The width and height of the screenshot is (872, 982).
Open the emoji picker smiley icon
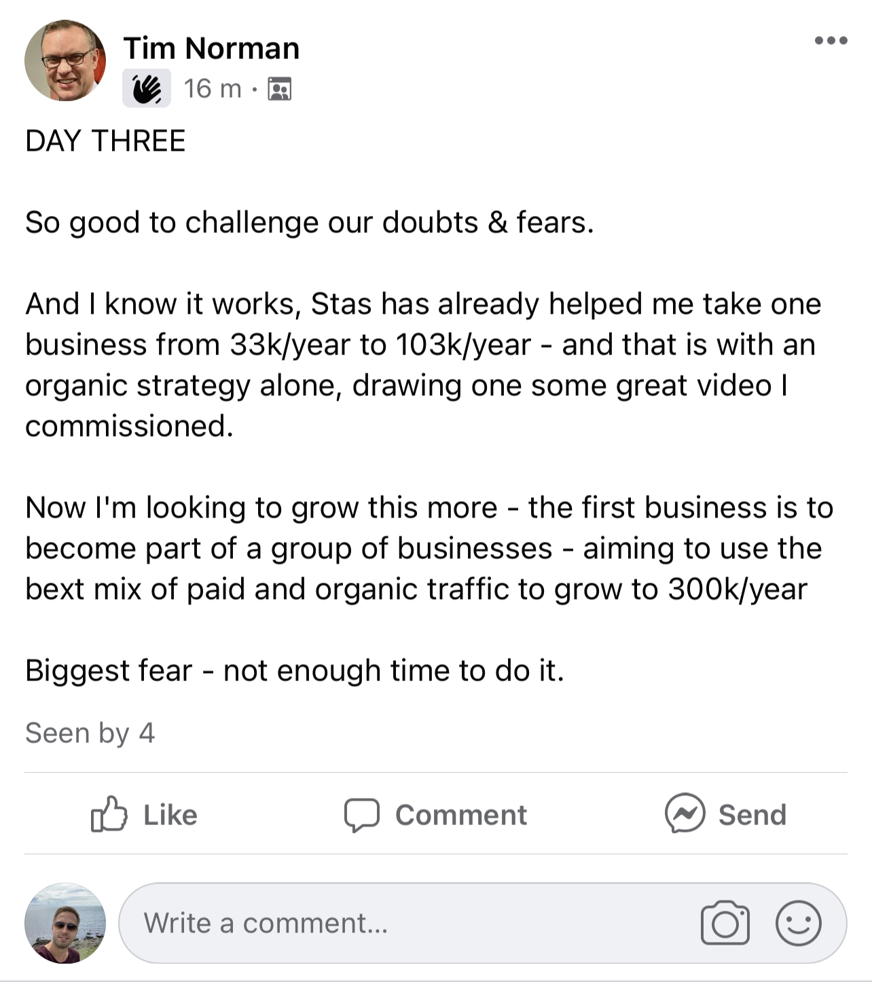click(x=798, y=923)
